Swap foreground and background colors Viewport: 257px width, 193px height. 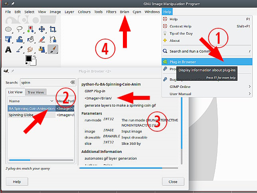point(35,57)
